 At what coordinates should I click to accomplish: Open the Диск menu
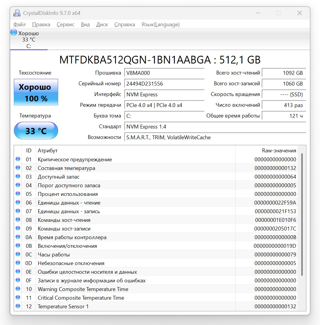pos(102,24)
